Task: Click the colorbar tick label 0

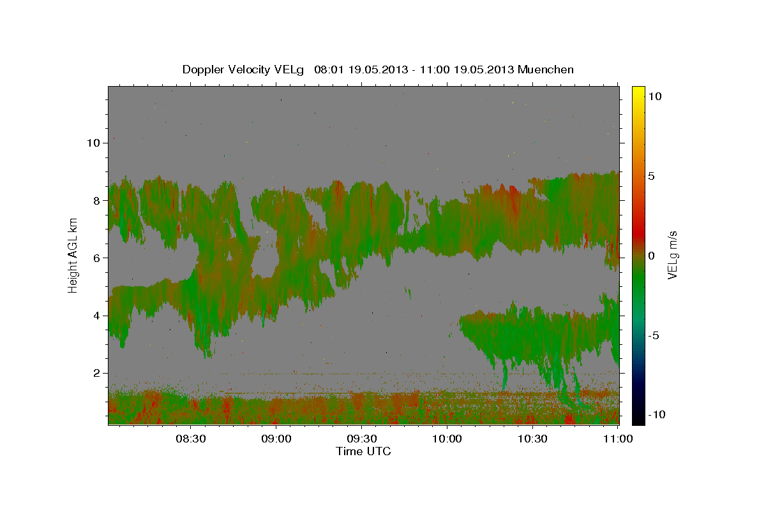Action: click(652, 256)
